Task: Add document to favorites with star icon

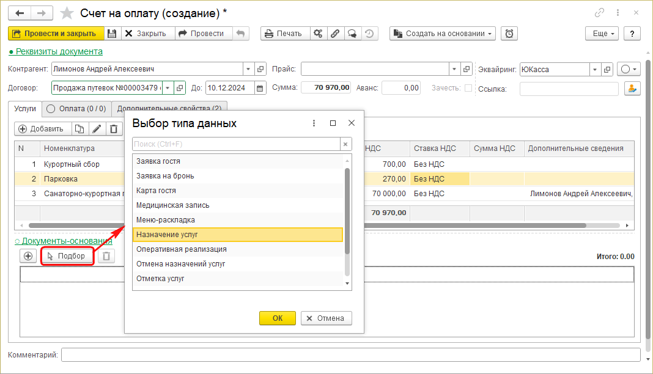Action: [68, 13]
